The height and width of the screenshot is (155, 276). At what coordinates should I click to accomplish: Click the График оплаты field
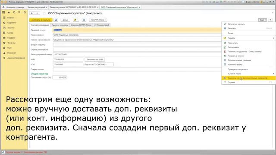point(137,69)
